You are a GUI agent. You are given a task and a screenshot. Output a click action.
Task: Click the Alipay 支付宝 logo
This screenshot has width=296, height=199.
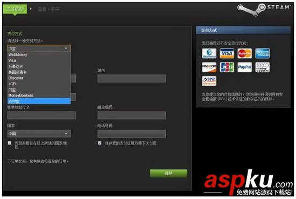click(x=209, y=81)
